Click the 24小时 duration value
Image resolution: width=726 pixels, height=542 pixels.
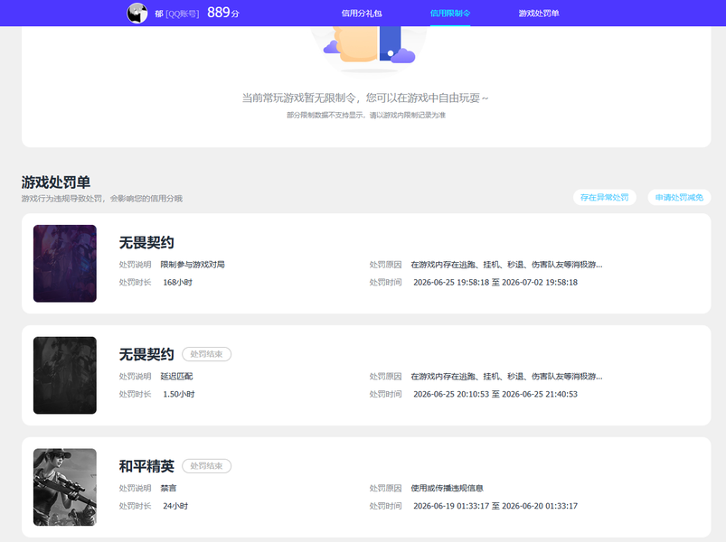point(175,507)
